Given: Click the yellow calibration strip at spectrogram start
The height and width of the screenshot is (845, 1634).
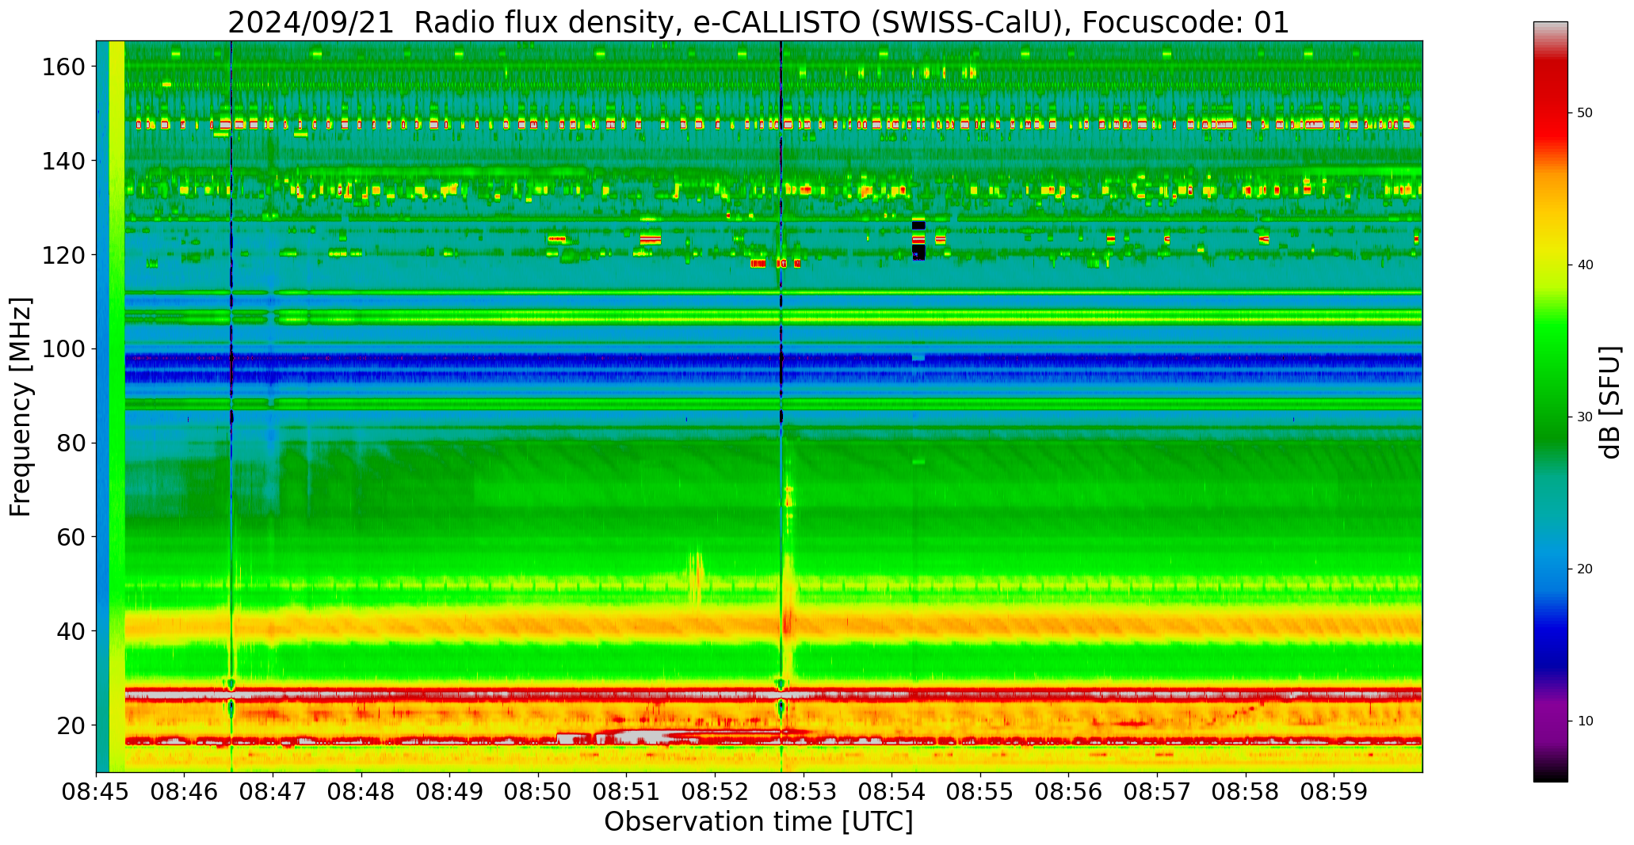Looking at the screenshot, I should 116,406.
